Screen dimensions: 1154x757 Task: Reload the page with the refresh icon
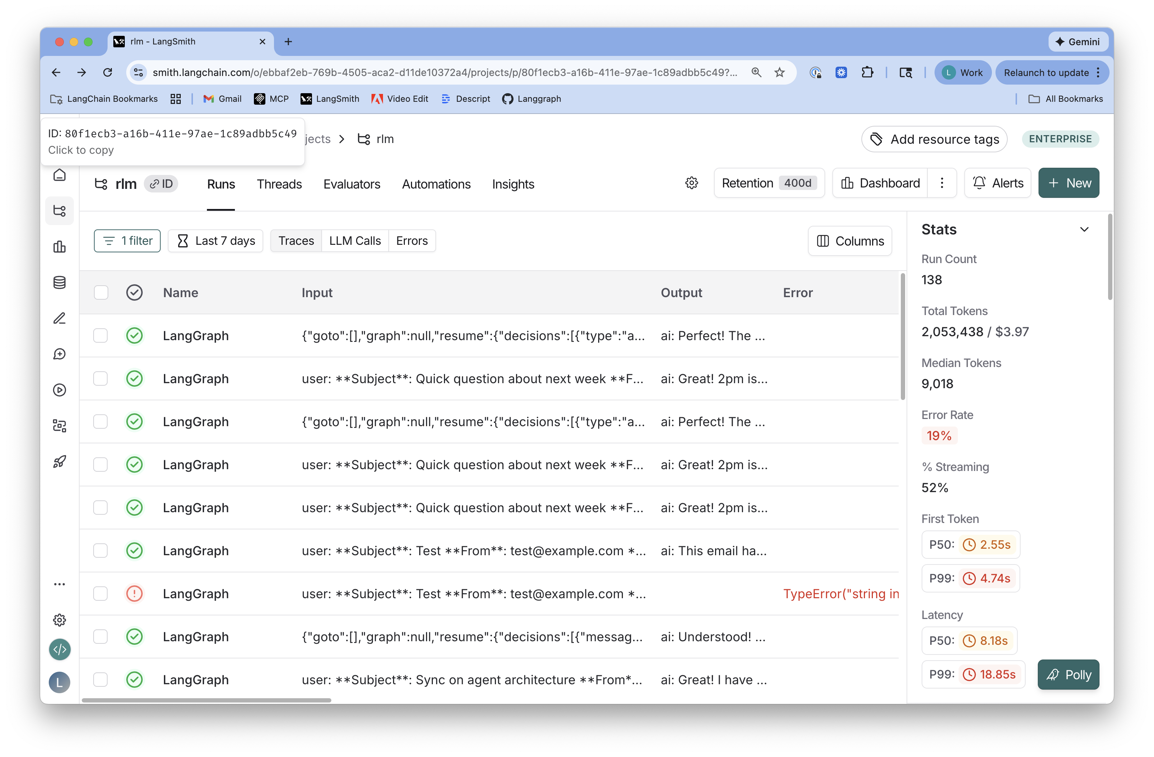pos(108,72)
